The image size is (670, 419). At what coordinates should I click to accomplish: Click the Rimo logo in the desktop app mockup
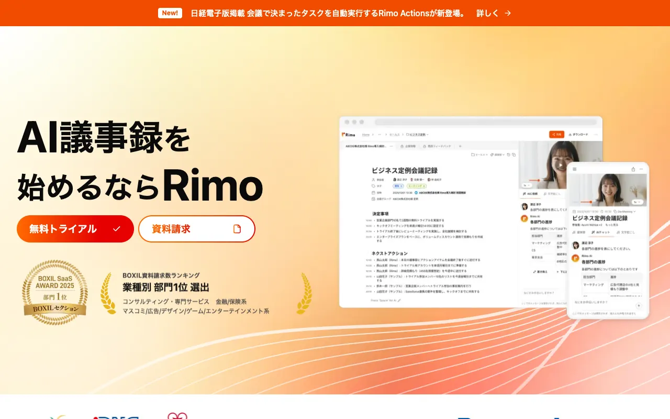click(349, 135)
